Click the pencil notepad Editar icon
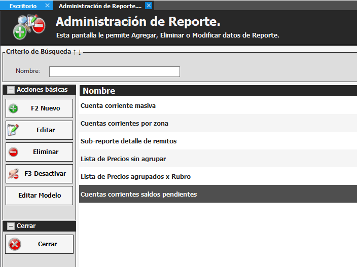357x267 pixels. click(14, 130)
